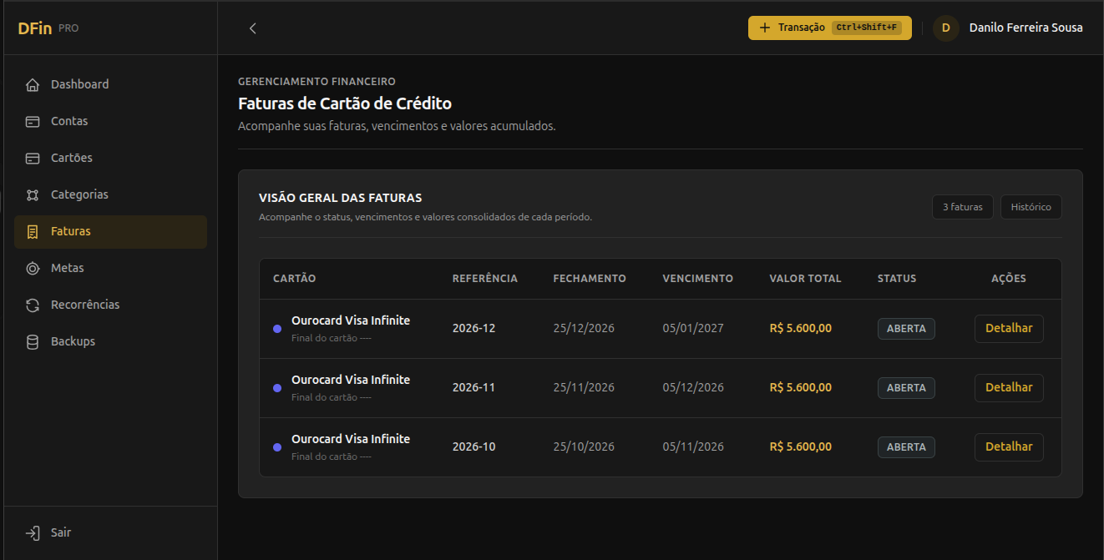1104x560 pixels.
Task: Click the 3 faturas badge
Action: [x=963, y=207]
